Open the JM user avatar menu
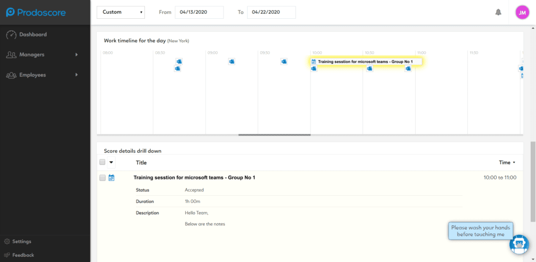The height and width of the screenshot is (262, 536). (x=522, y=13)
